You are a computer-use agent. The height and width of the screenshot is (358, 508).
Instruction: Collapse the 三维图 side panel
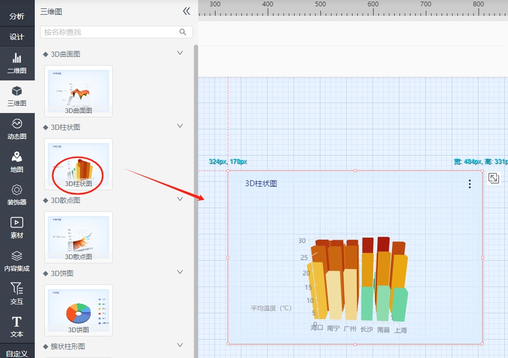coord(186,11)
